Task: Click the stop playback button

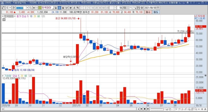Action: coord(145,109)
